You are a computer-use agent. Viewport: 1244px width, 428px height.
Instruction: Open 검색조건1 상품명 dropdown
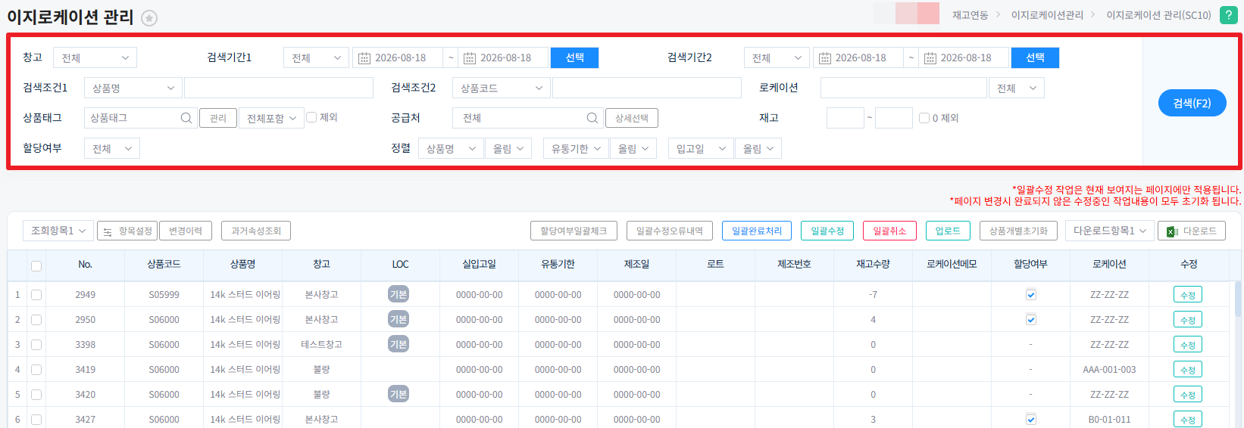tap(133, 88)
